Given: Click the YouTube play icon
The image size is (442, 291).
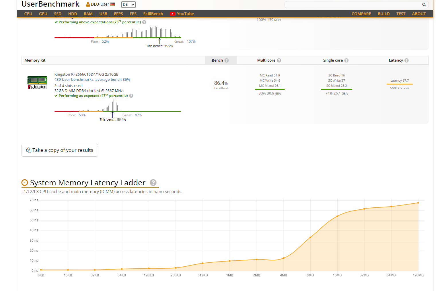Looking at the screenshot, I should pos(172,14).
